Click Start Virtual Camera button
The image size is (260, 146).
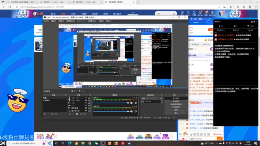176,104
